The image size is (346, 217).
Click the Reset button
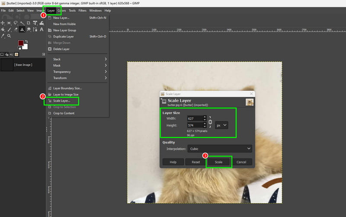click(x=196, y=162)
